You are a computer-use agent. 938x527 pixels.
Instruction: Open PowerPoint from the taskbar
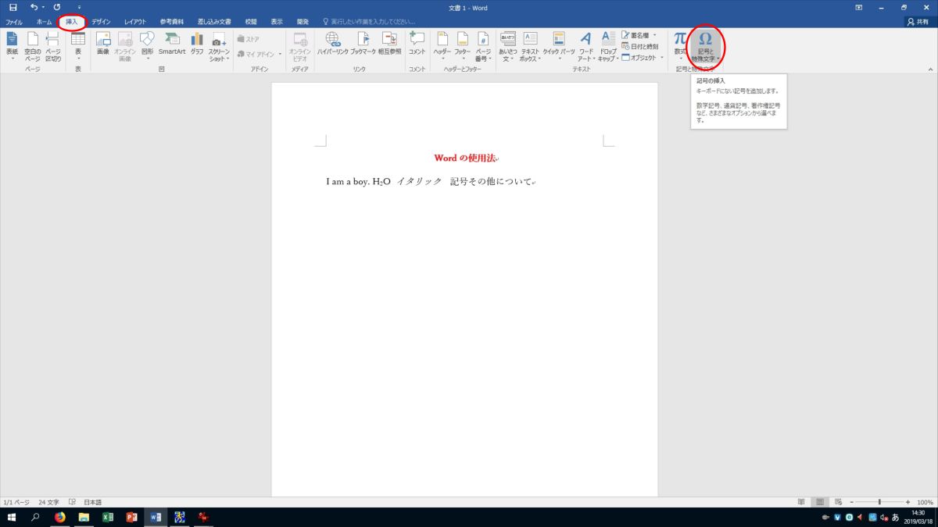131,517
